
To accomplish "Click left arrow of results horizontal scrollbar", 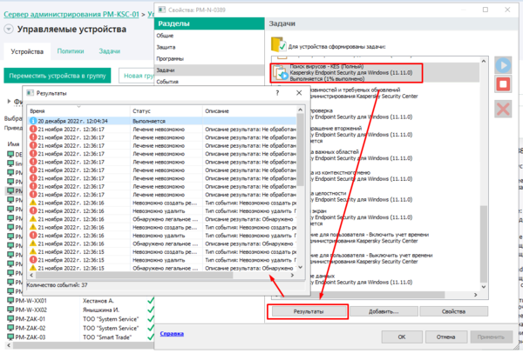I will [x=31, y=275].
